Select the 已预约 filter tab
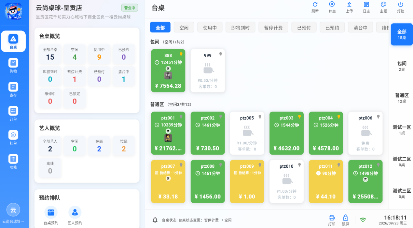 click(x=332, y=27)
